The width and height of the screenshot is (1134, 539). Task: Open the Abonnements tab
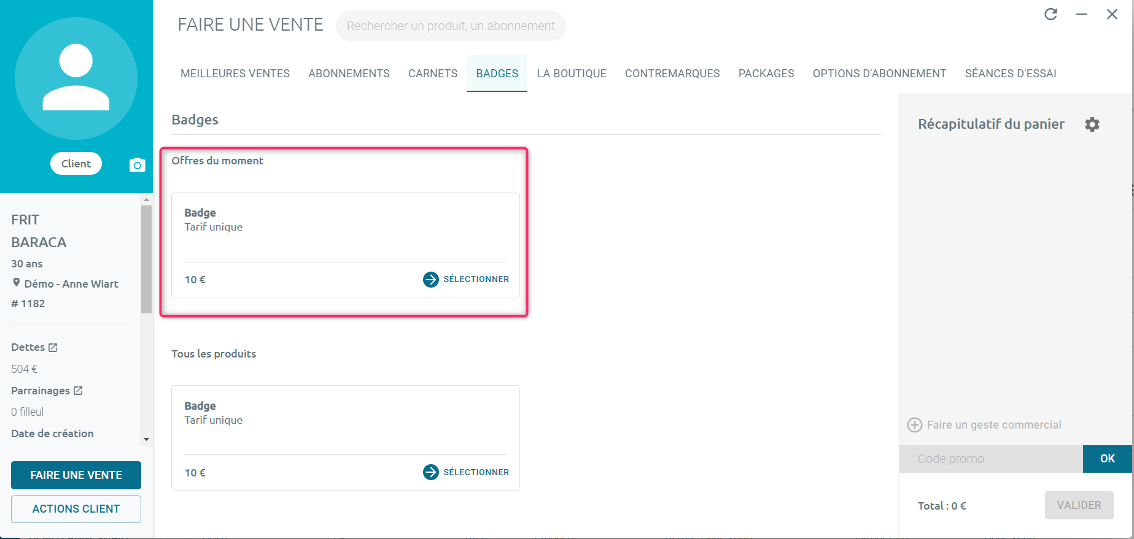349,74
